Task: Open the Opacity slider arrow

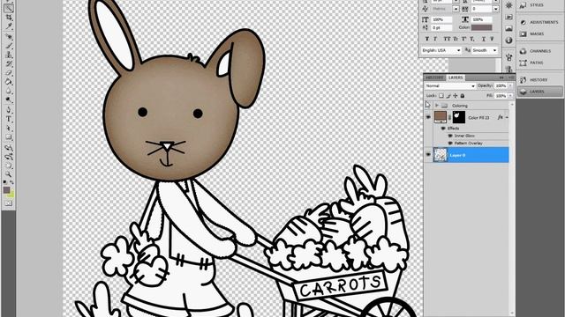Action: (x=510, y=86)
